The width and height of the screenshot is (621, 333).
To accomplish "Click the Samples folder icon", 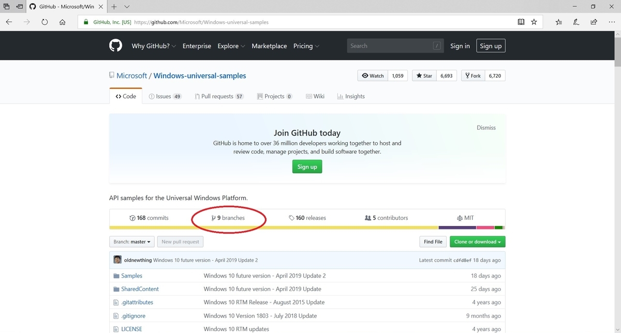I will (x=116, y=276).
